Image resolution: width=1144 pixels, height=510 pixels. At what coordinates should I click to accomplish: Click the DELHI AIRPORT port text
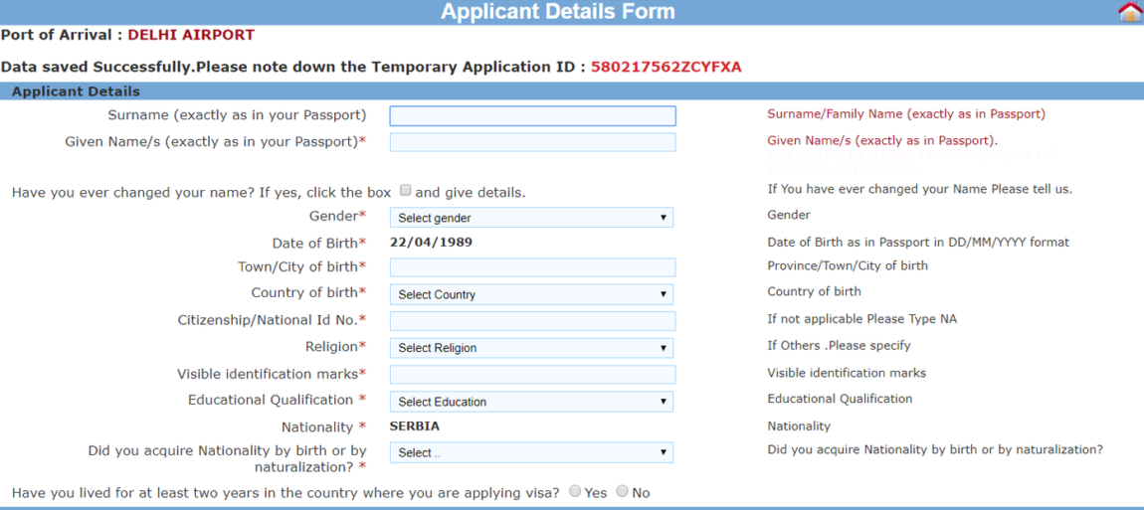[191, 34]
